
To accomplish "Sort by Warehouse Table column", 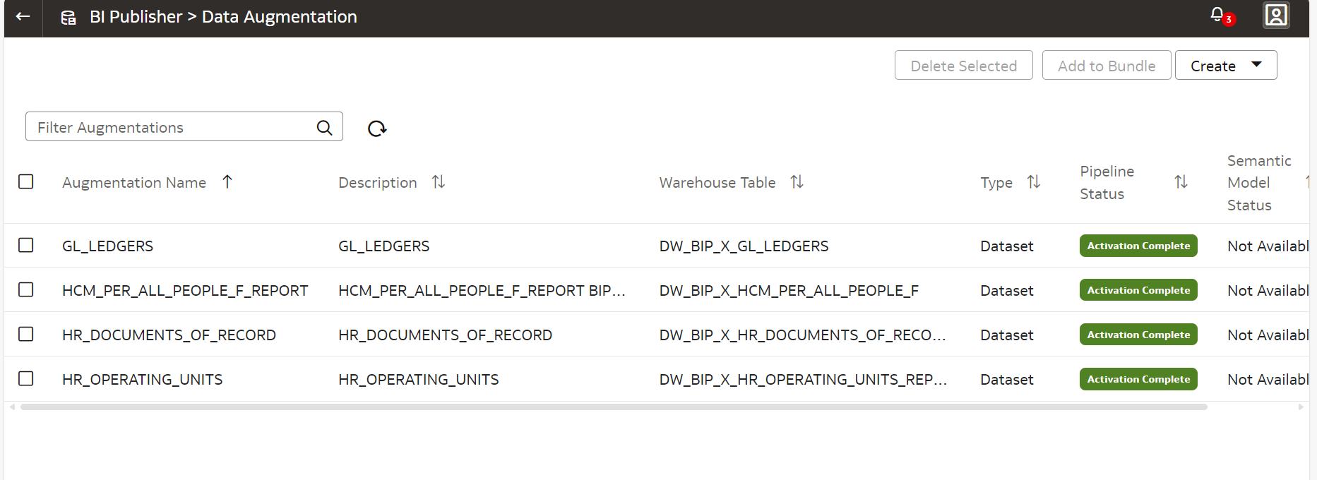I will [797, 182].
